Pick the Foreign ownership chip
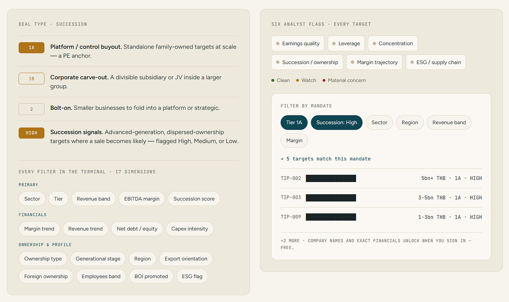Viewport: 509px width, 302px height. point(46,276)
